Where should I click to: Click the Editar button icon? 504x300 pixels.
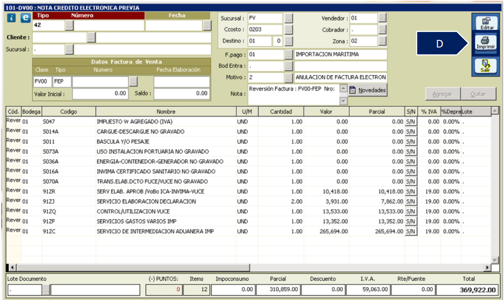coord(486,23)
